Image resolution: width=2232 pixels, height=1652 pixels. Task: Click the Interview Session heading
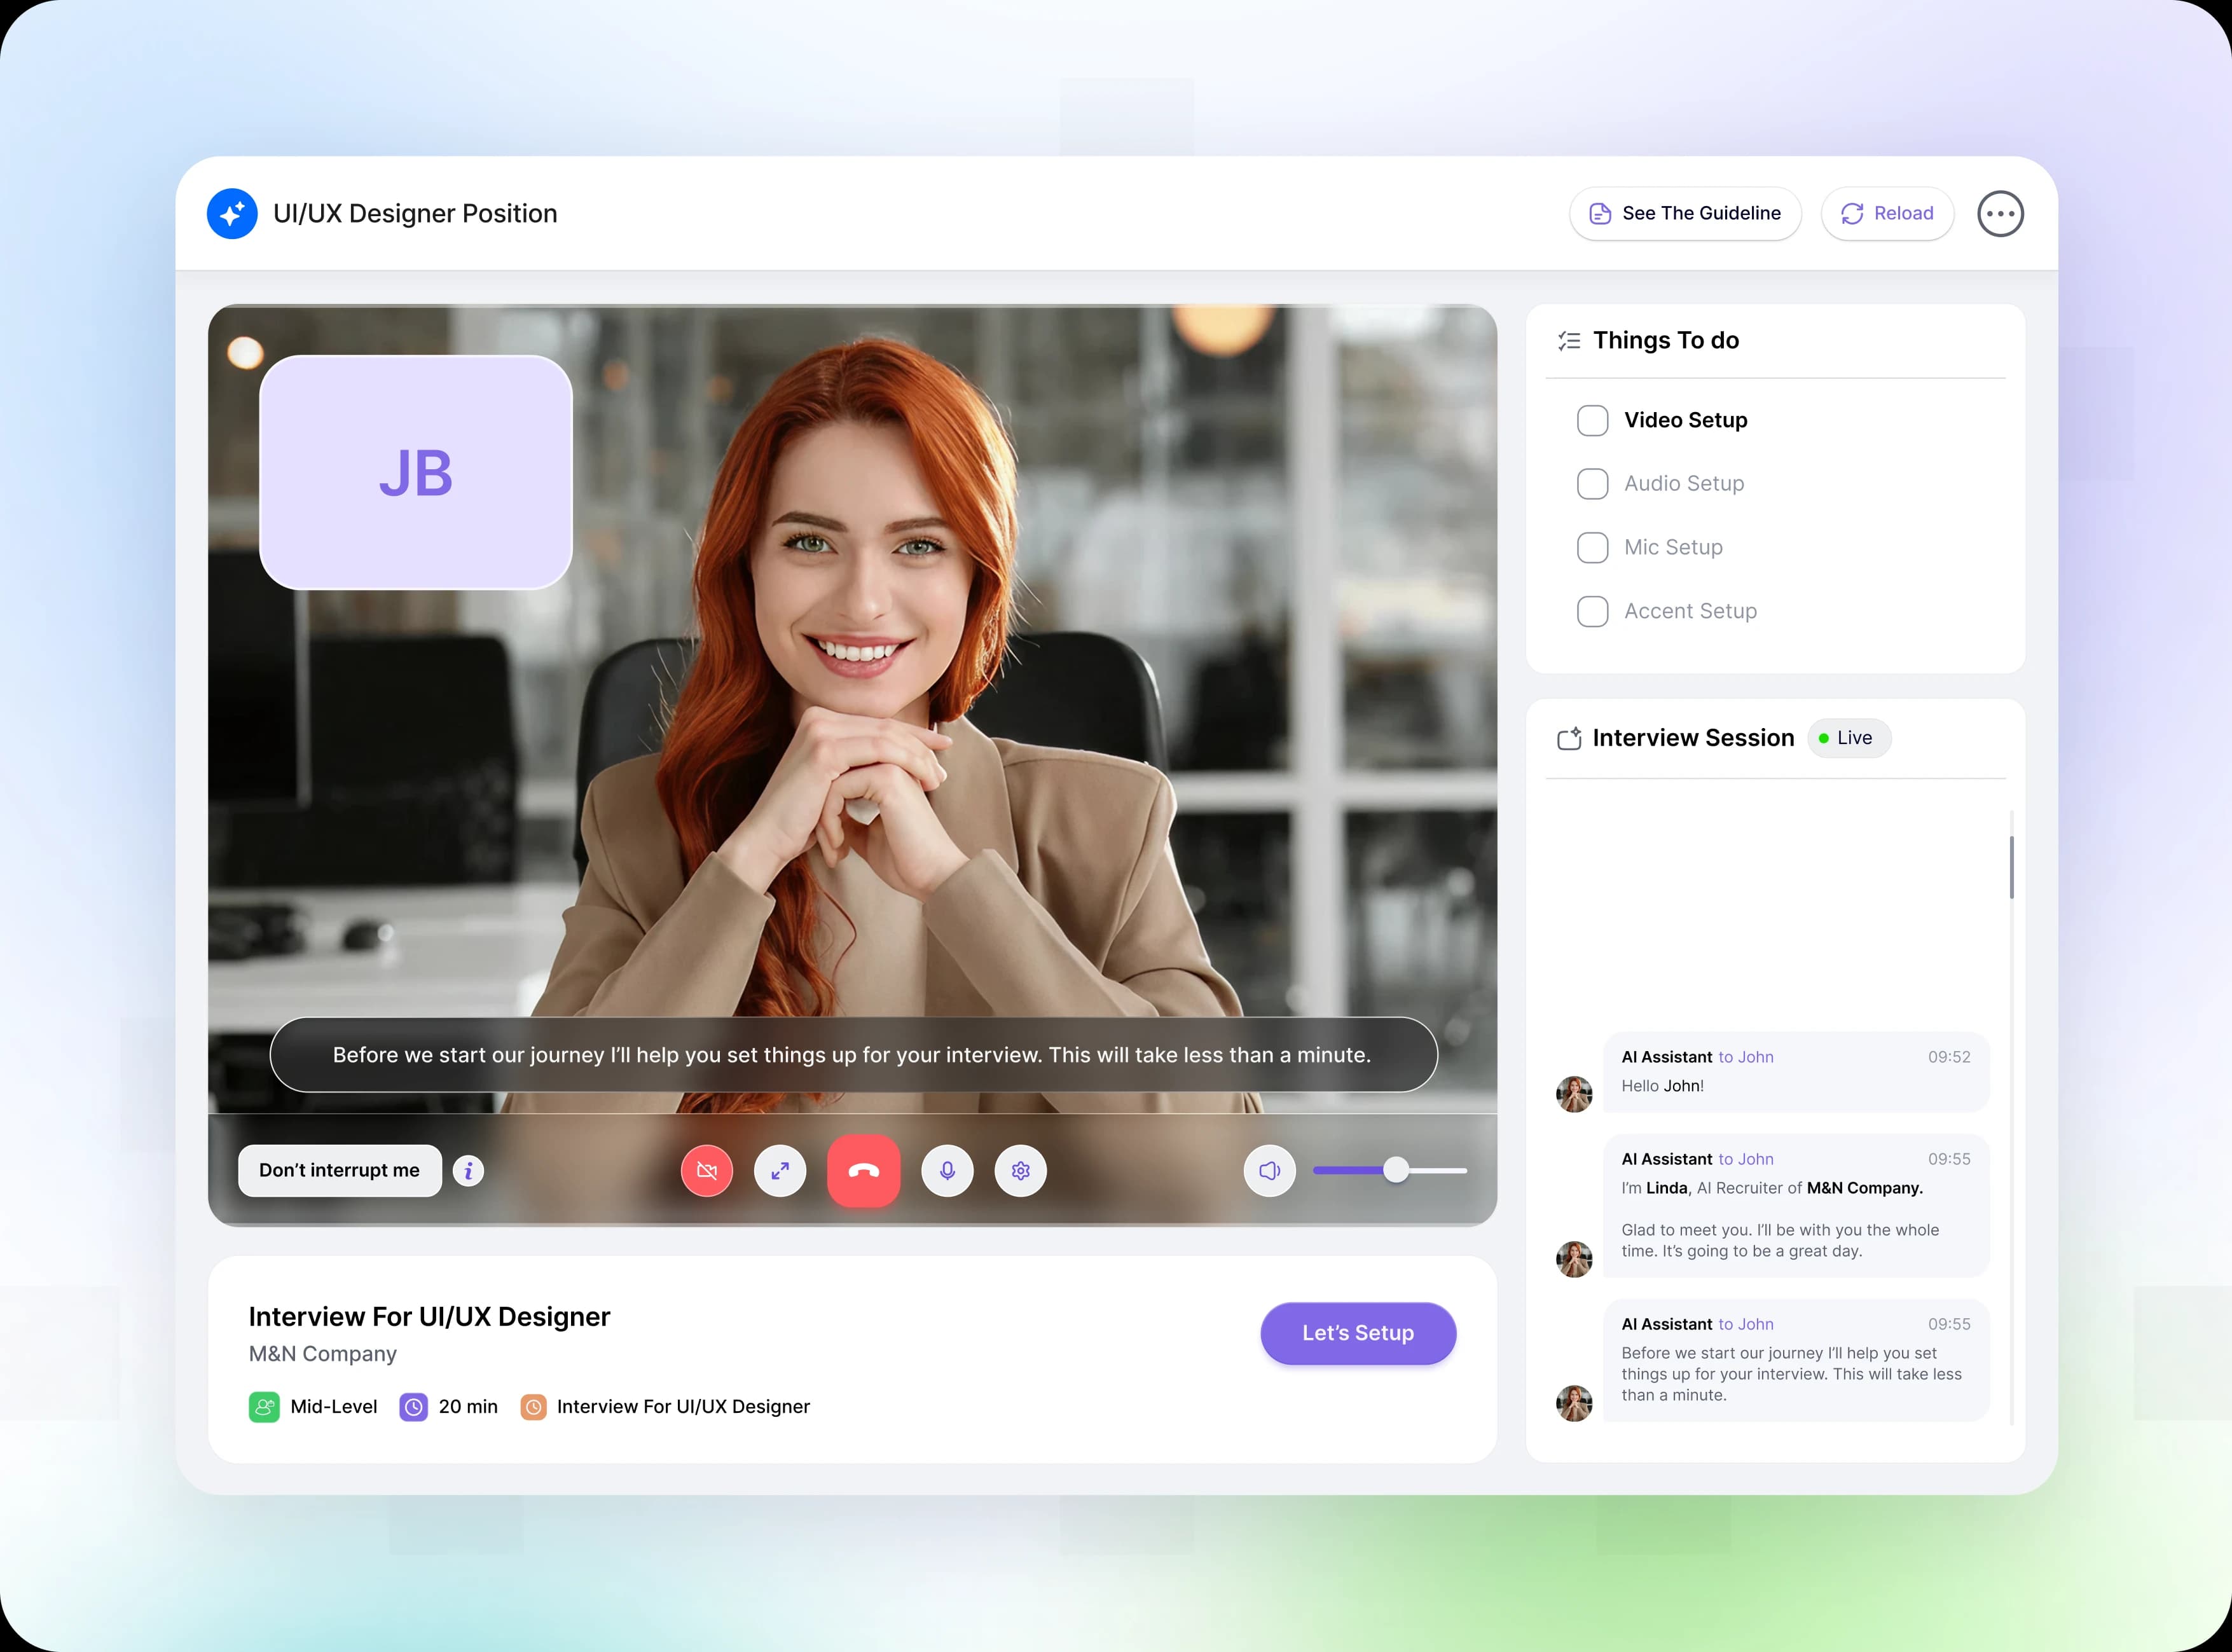[x=1693, y=738]
